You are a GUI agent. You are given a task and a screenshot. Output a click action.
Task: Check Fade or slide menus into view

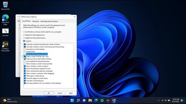coord(25,54)
